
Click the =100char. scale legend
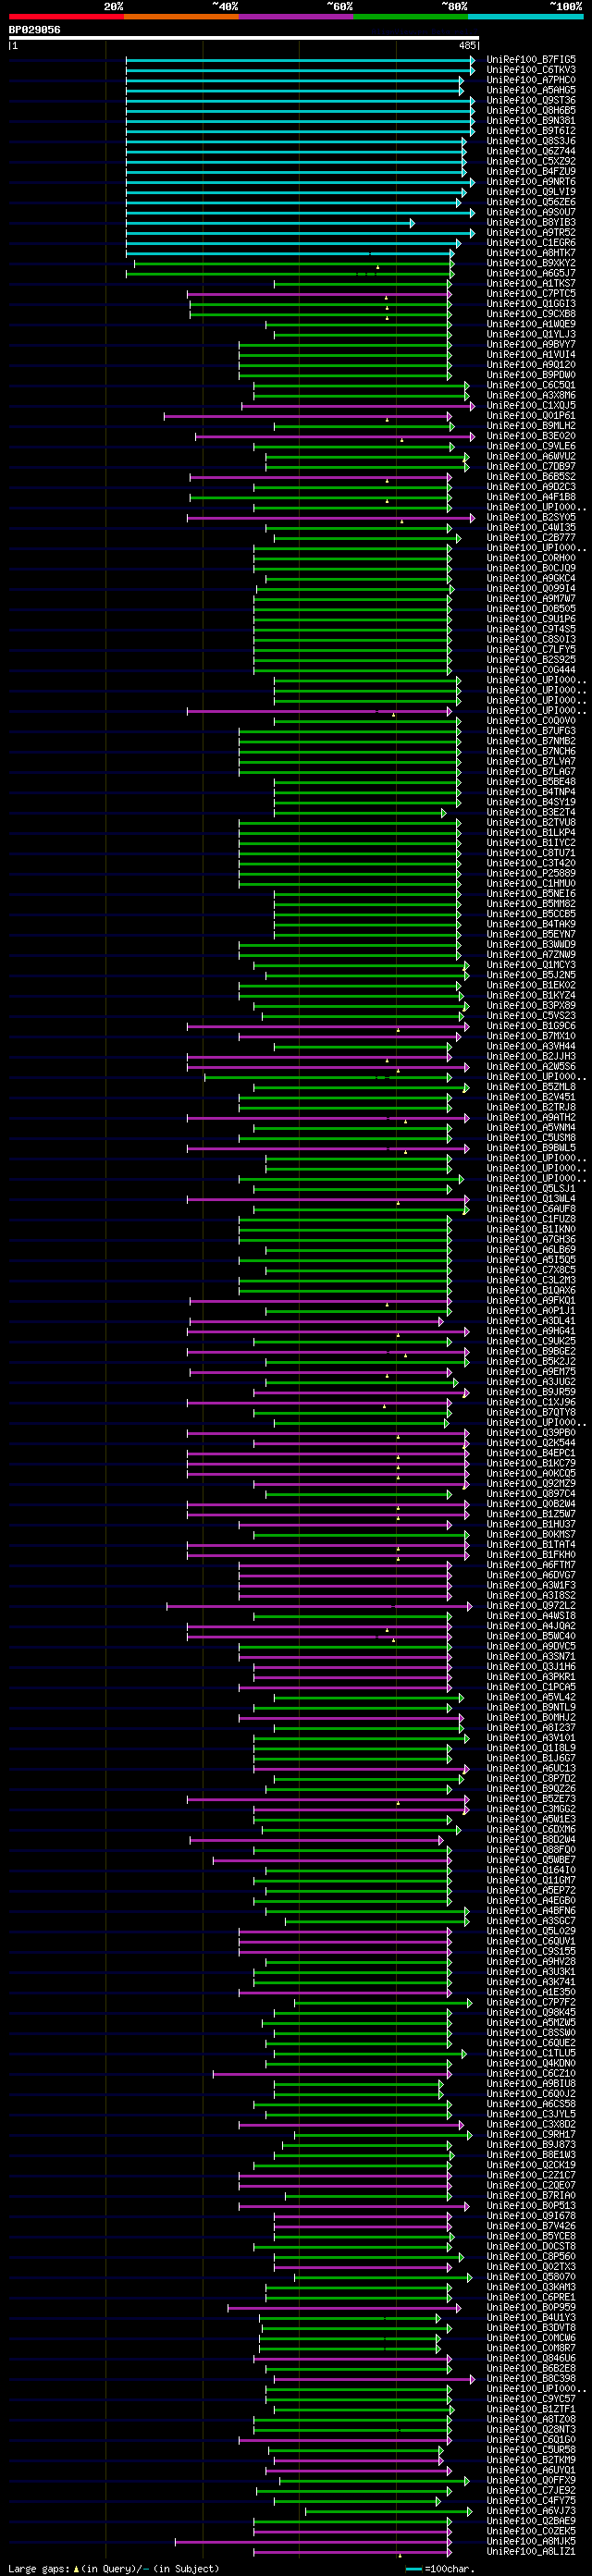439,2569
